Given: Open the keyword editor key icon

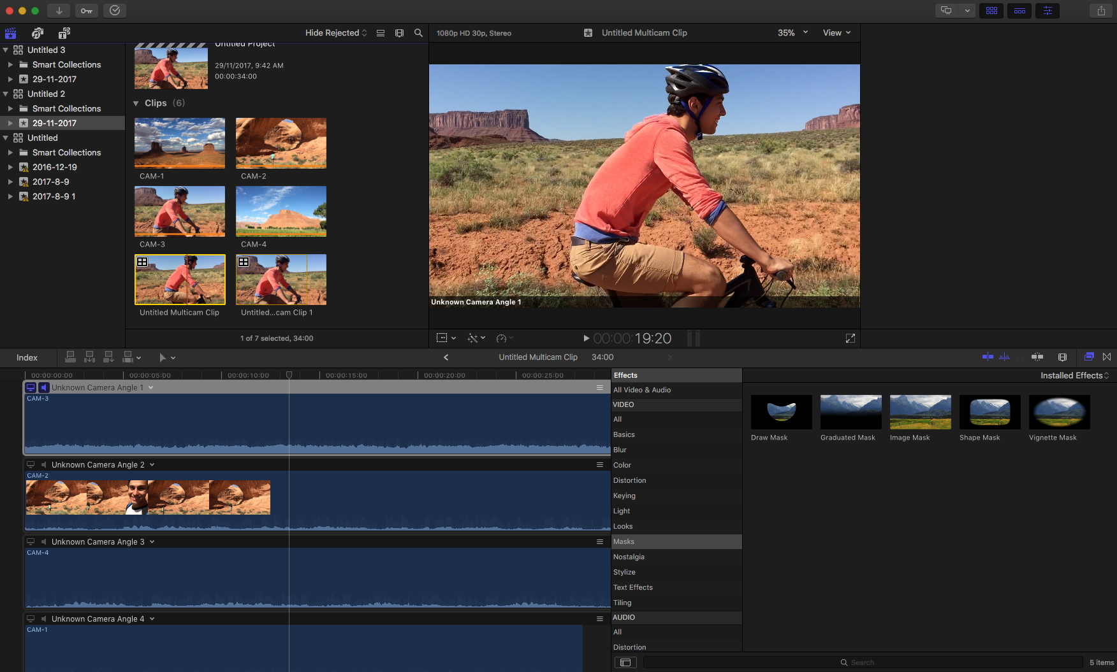Looking at the screenshot, I should click(87, 11).
